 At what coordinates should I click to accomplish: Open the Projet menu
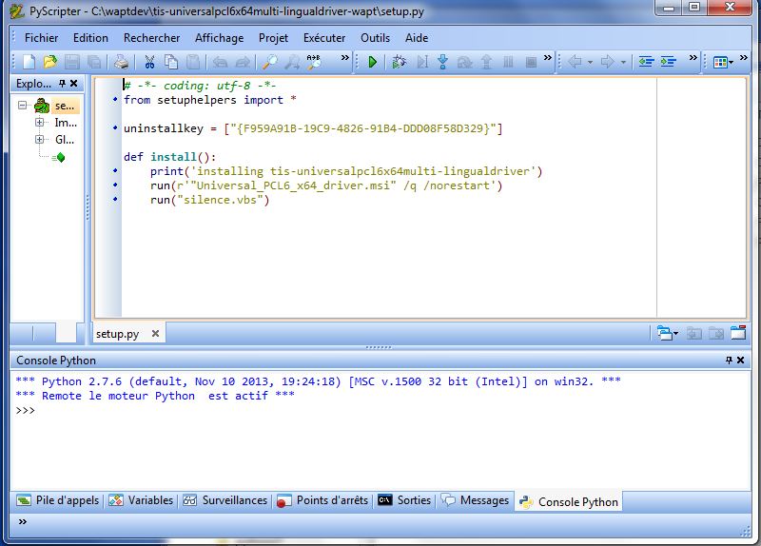point(273,38)
